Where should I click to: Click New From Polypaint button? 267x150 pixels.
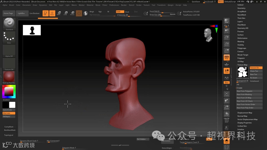[249, 91]
